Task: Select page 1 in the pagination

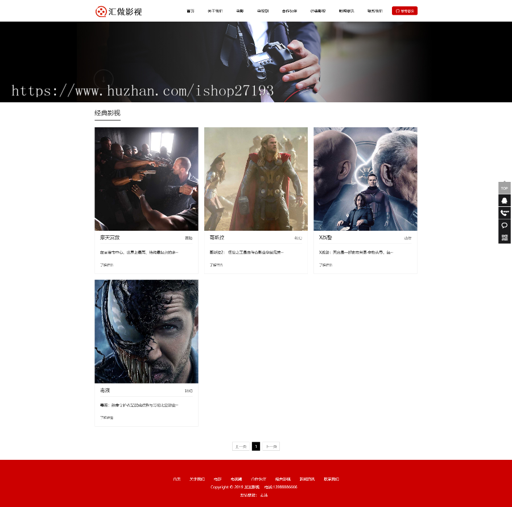Action: coord(256,446)
